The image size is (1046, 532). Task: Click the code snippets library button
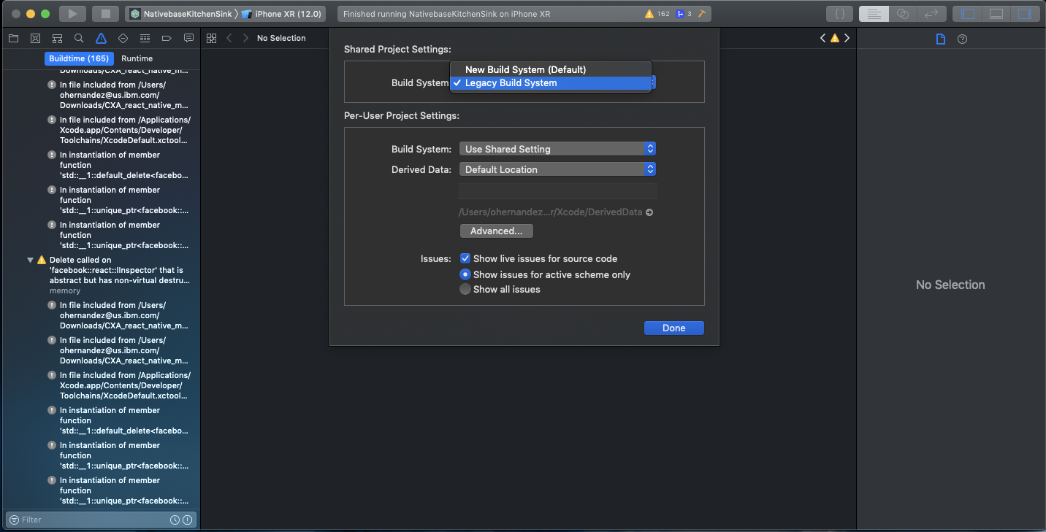pos(840,14)
